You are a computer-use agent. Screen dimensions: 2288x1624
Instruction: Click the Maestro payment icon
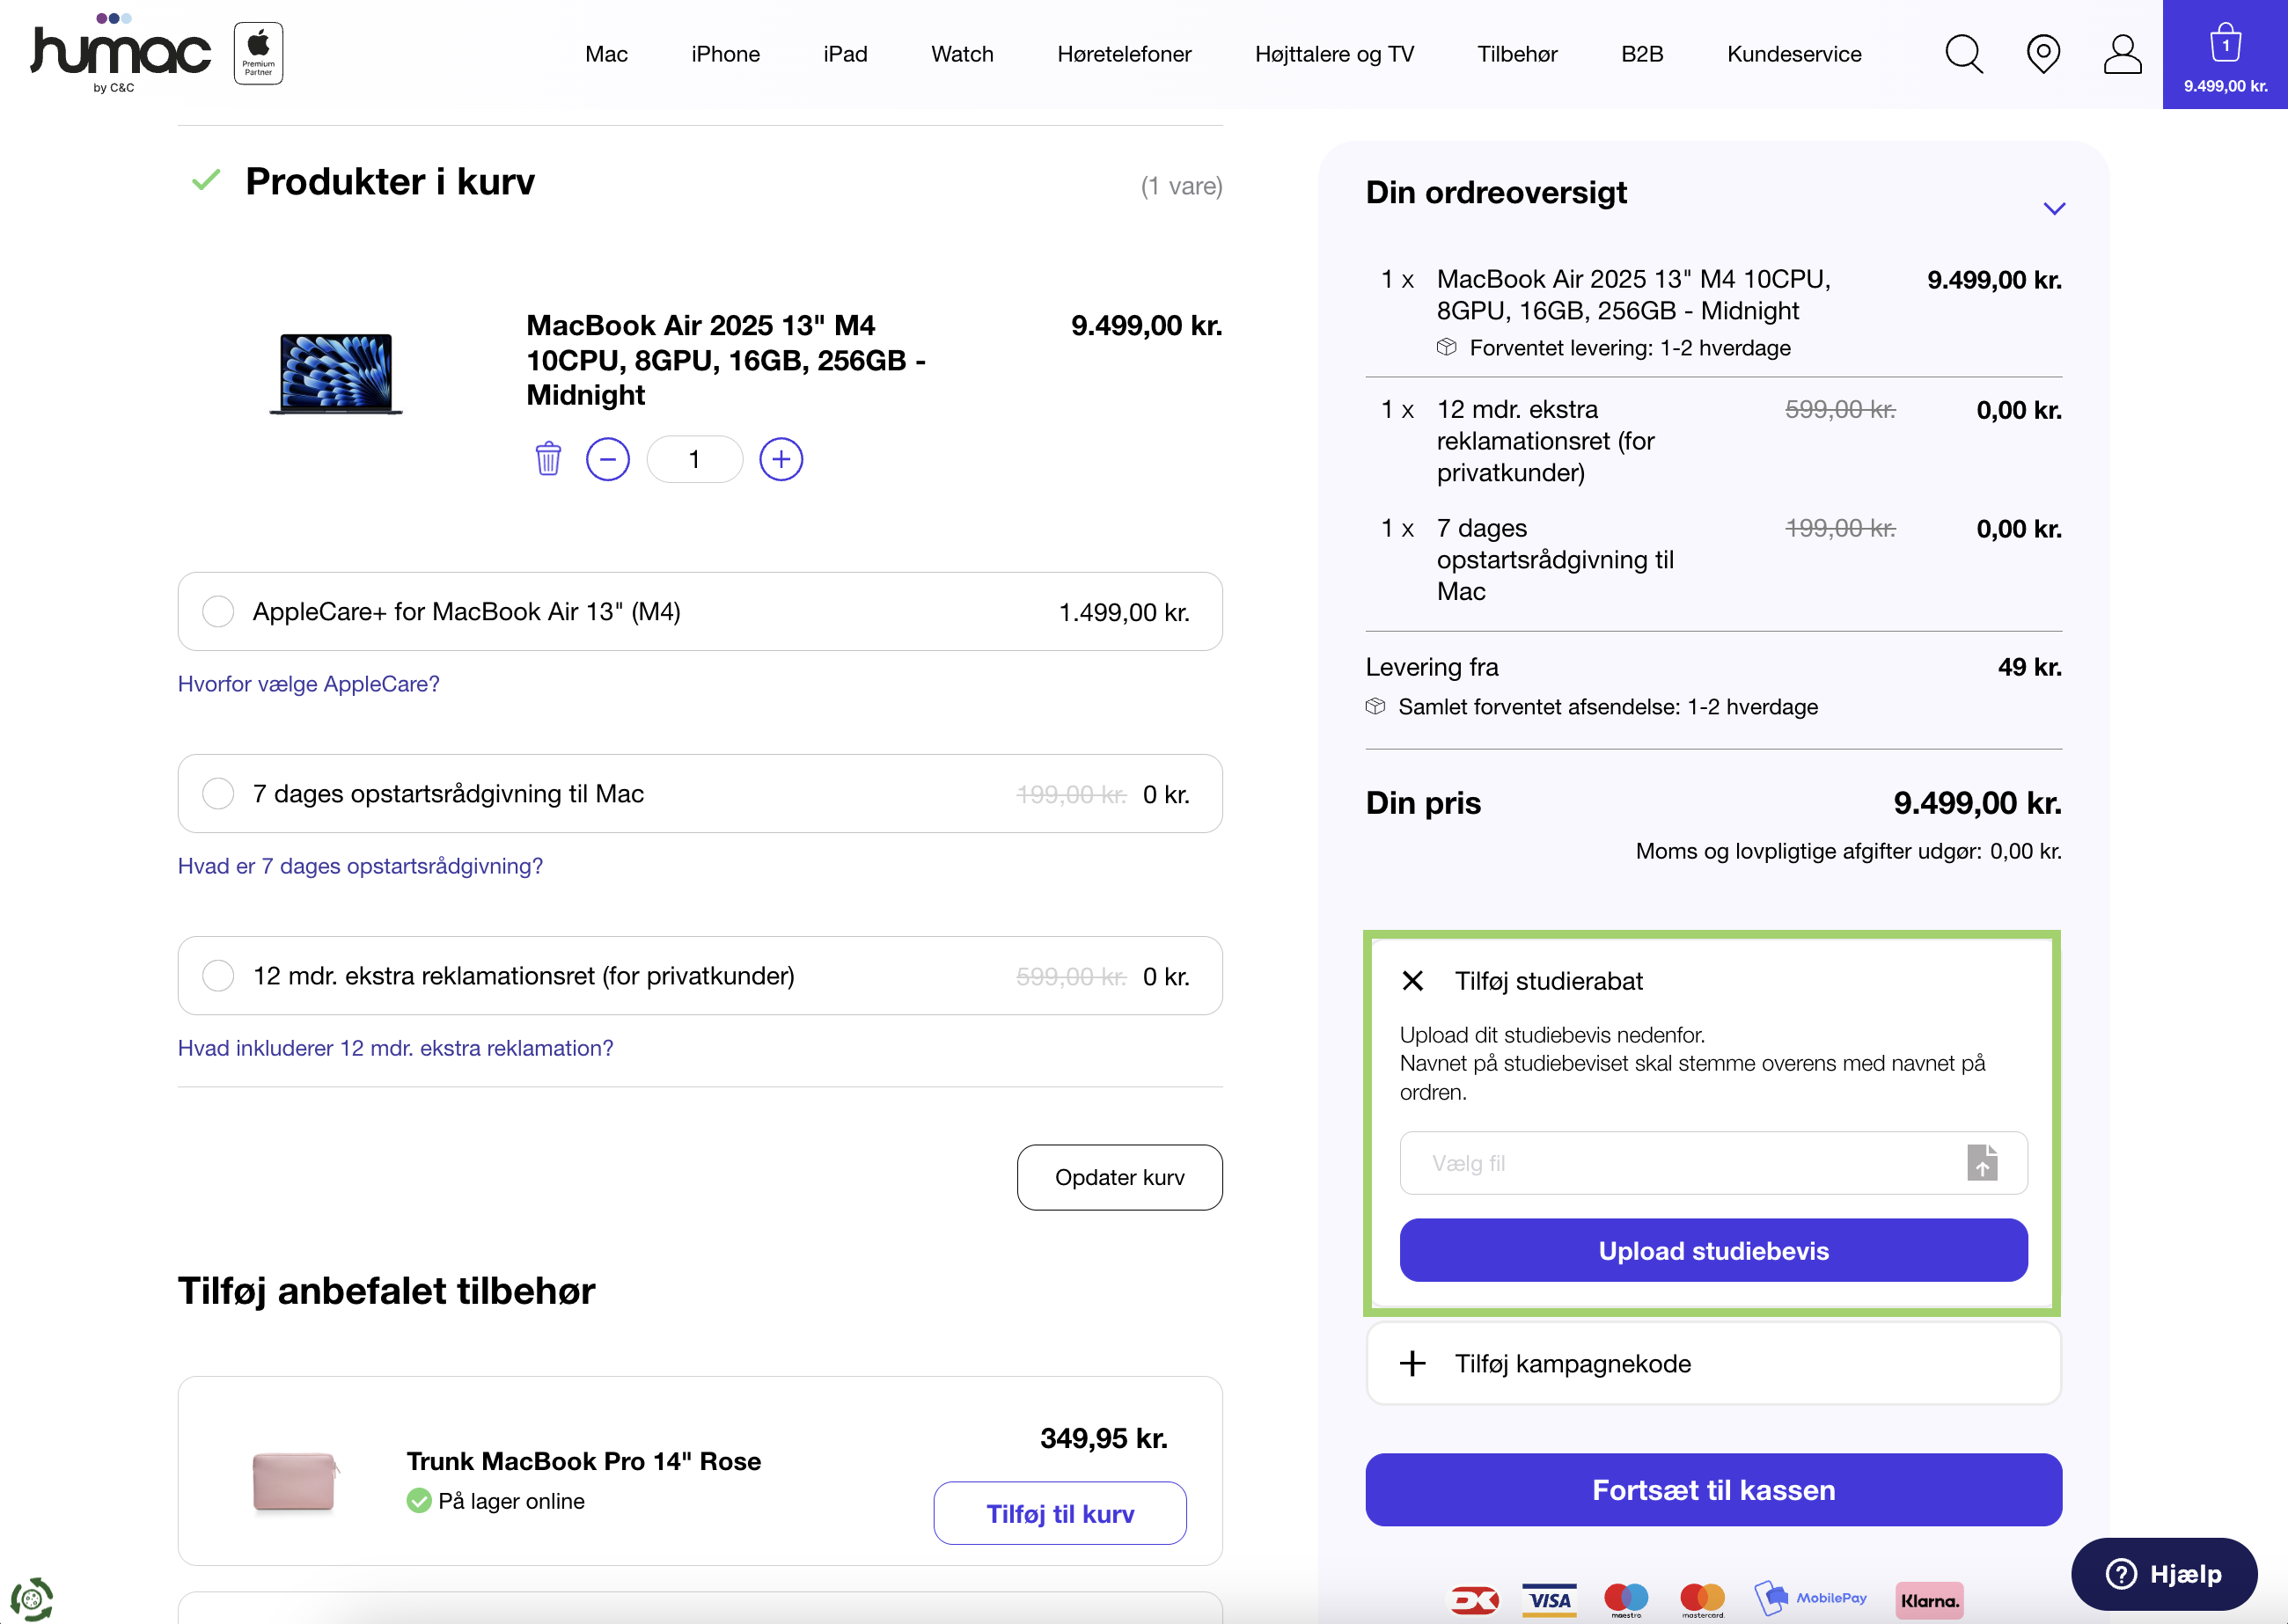click(1626, 1600)
